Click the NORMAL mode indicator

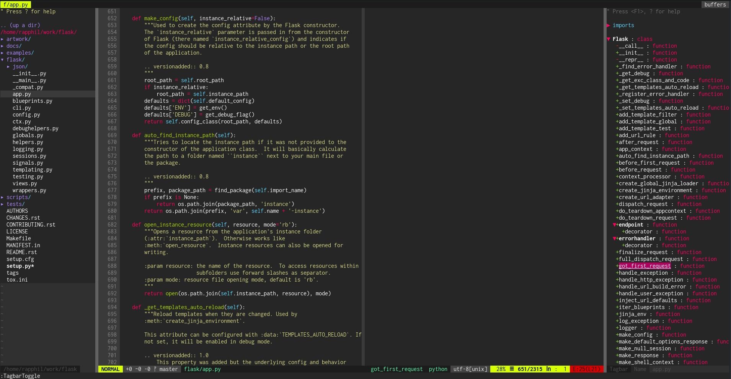[x=110, y=369]
